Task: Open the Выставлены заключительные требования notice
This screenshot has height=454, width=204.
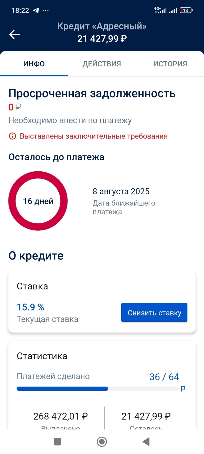Action: click(93, 136)
